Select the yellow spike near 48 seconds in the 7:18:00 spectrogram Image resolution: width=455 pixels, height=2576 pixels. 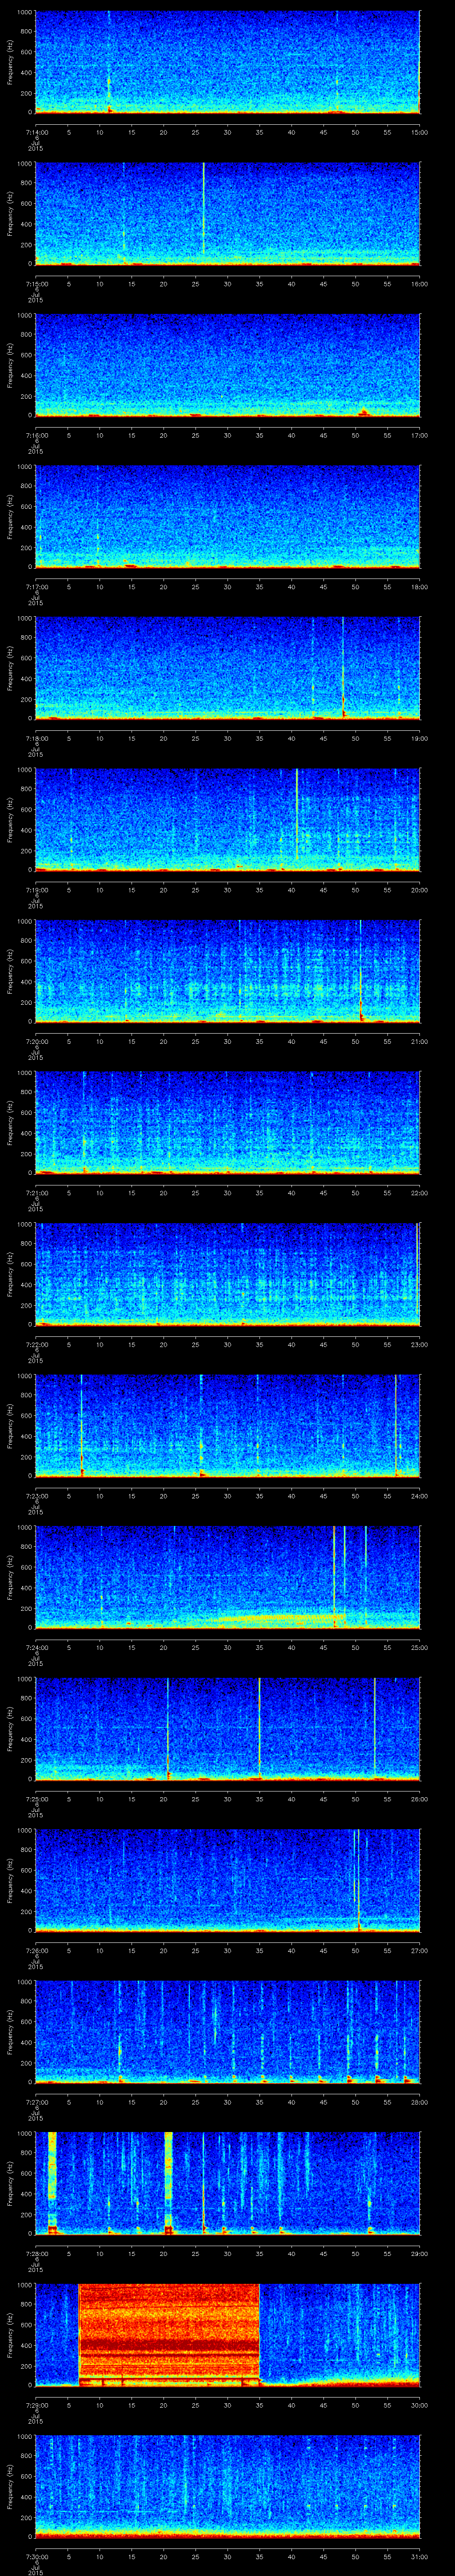pyautogui.click(x=343, y=667)
